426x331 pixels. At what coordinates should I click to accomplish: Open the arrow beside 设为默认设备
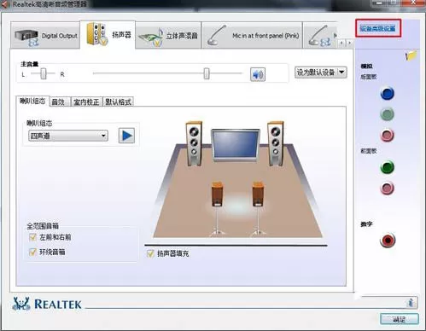pyautogui.click(x=341, y=73)
